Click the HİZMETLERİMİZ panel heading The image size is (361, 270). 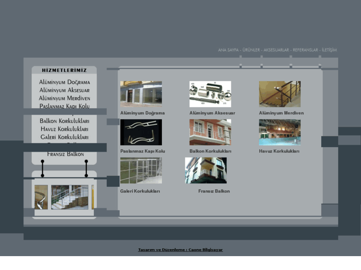coord(64,70)
